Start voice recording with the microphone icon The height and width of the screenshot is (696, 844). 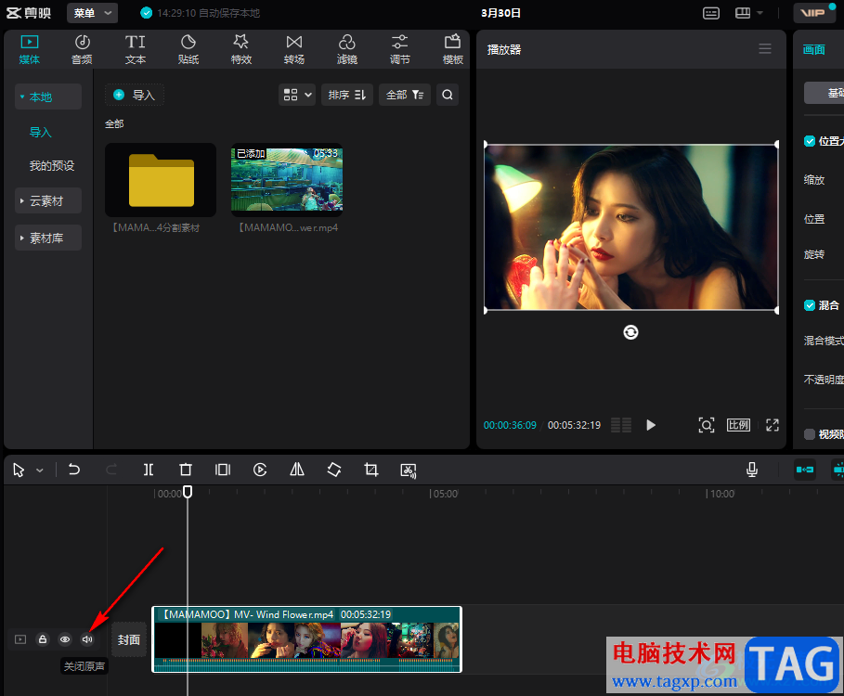click(752, 470)
